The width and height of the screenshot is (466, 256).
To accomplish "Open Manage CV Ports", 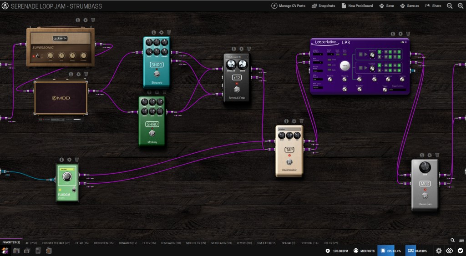I will (x=288, y=5).
